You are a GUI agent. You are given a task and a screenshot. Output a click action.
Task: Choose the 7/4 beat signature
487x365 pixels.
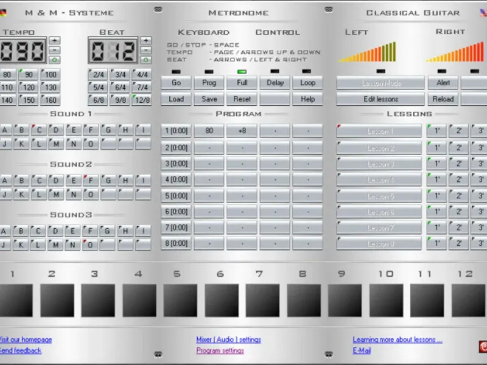coord(142,87)
